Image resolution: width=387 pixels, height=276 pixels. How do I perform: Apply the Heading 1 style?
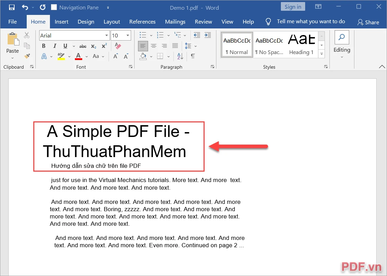pyautogui.click(x=301, y=45)
